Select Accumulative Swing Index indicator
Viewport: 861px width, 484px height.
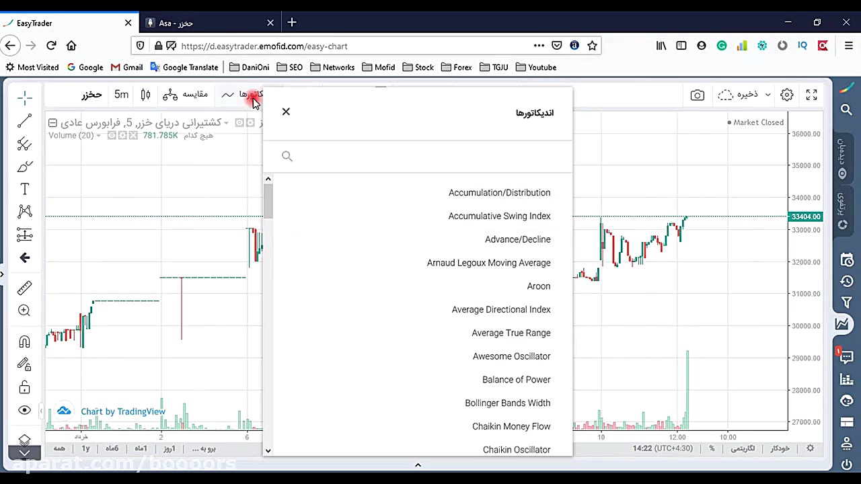coord(499,216)
